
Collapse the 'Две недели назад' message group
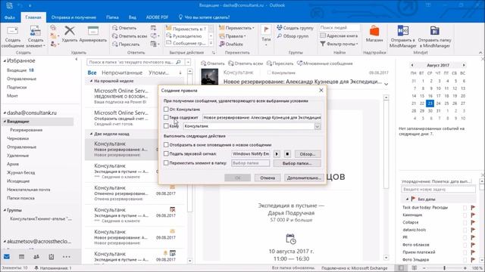tap(91, 134)
